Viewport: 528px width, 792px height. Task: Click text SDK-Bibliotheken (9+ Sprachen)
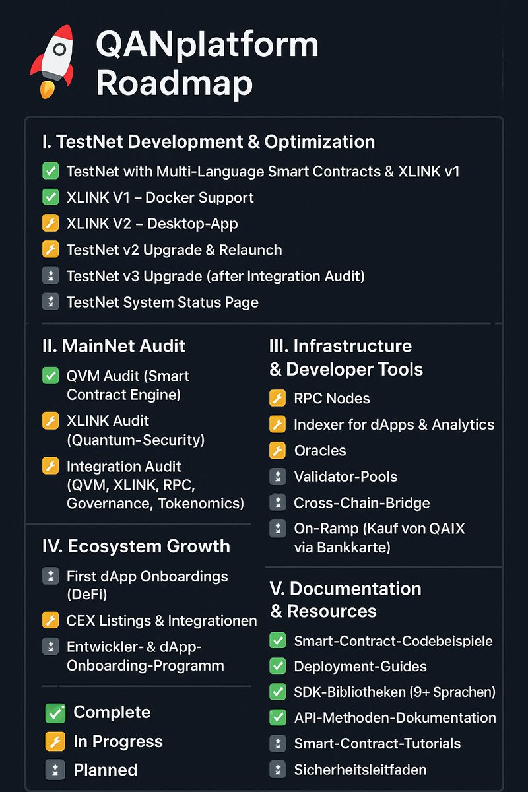pos(395,692)
